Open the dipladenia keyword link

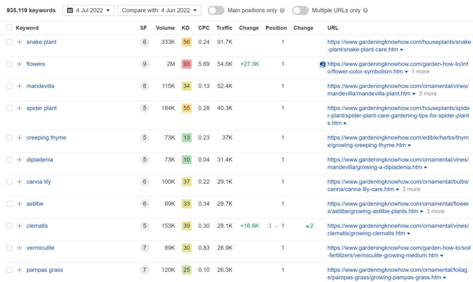[40, 159]
